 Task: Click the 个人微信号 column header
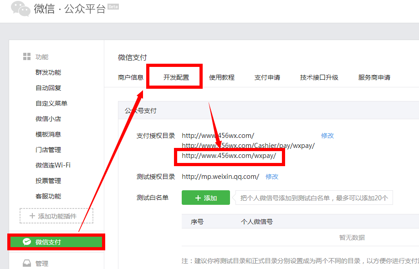(x=257, y=222)
